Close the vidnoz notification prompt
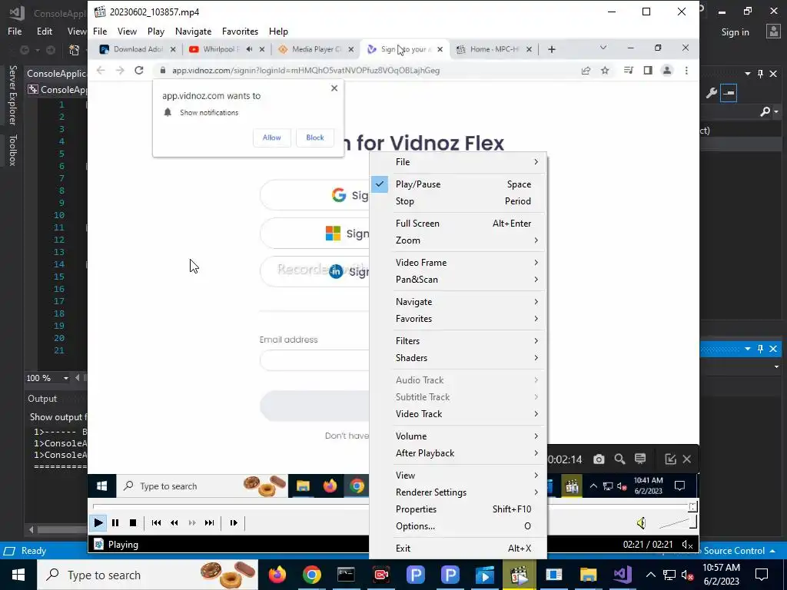Viewport: 787px width, 590px height. (334, 88)
